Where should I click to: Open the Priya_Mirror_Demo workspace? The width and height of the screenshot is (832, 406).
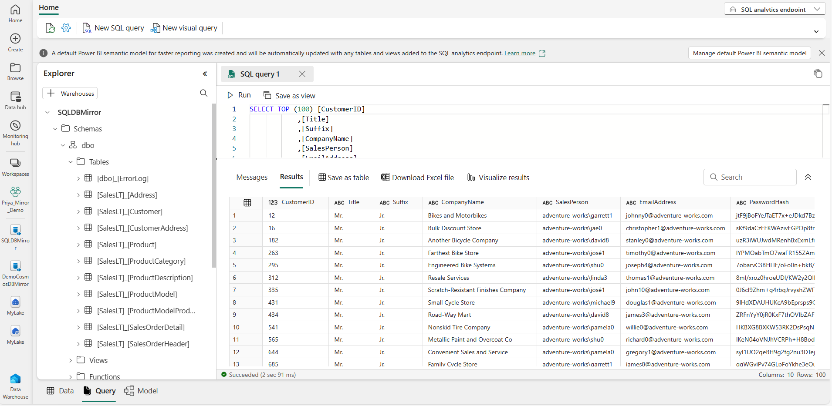click(x=15, y=200)
